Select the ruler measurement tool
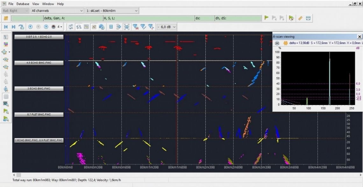Viewport: 363px width, 187px height. point(300,18)
